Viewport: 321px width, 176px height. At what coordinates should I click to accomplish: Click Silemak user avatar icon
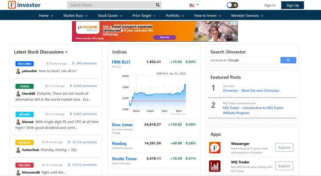18,122
